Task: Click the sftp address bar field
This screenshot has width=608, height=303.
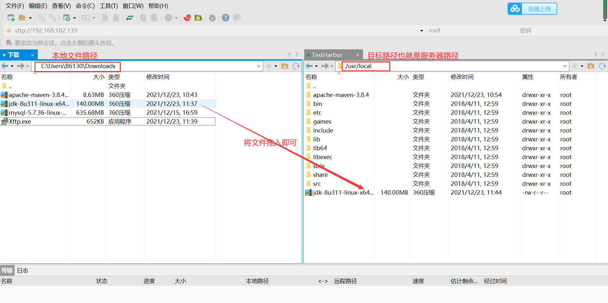Action: [x=216, y=30]
